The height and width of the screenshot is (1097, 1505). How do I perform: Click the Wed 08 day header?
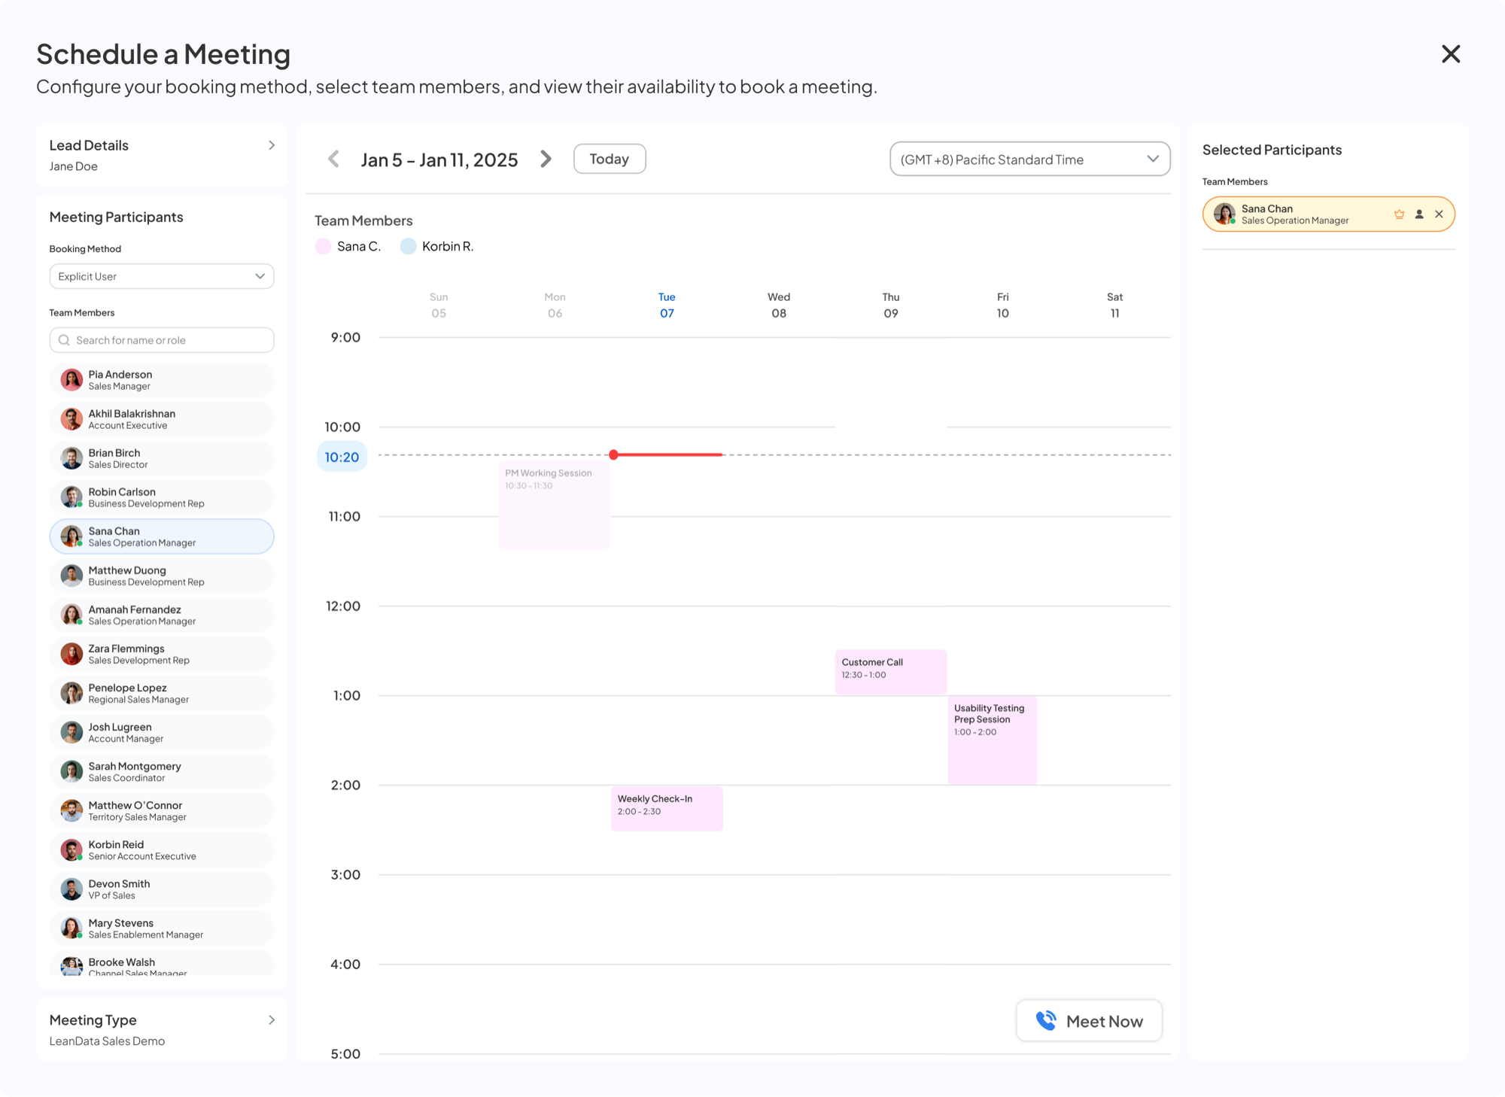point(779,305)
